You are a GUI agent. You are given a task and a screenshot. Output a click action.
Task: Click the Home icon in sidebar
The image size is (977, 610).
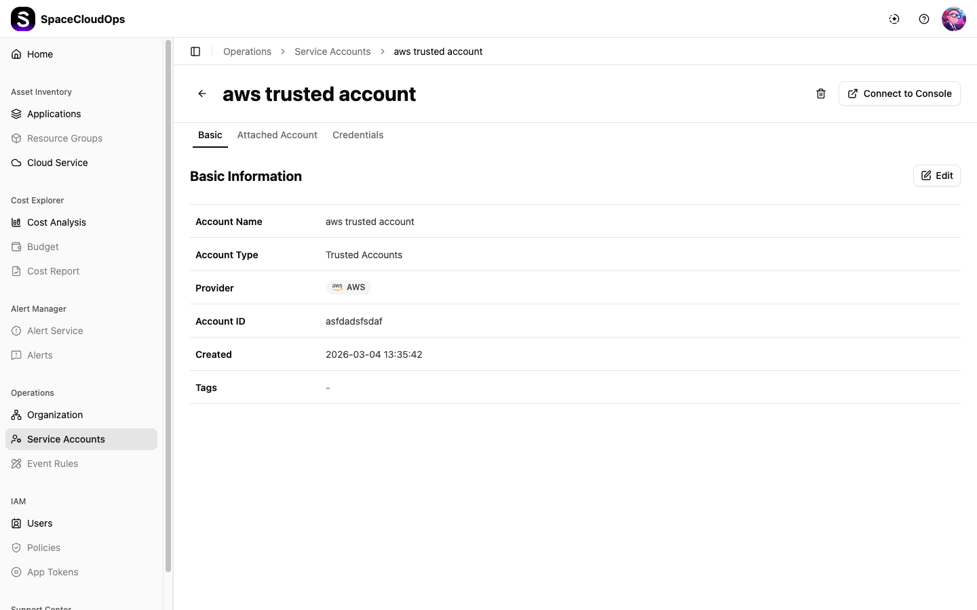(x=16, y=54)
